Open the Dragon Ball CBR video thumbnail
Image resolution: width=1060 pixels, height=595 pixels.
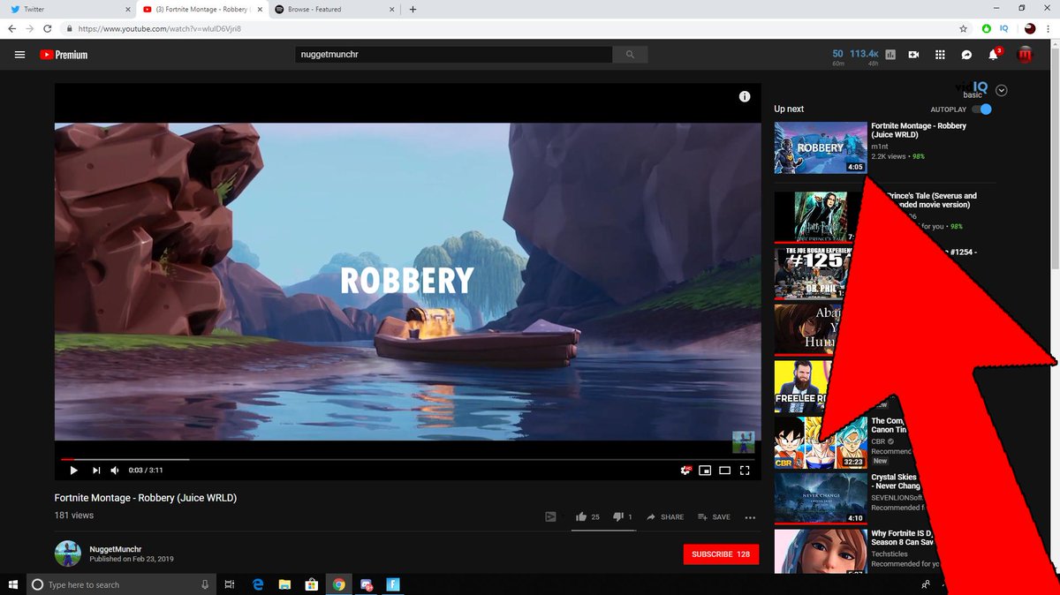[x=819, y=442]
